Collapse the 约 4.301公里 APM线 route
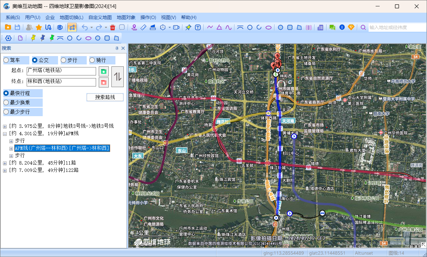Image resolution: width=427 pixels, height=257 pixels. 5,134
